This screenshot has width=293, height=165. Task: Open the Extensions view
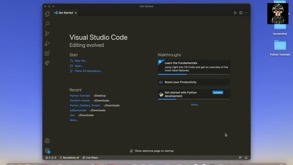tap(47, 53)
